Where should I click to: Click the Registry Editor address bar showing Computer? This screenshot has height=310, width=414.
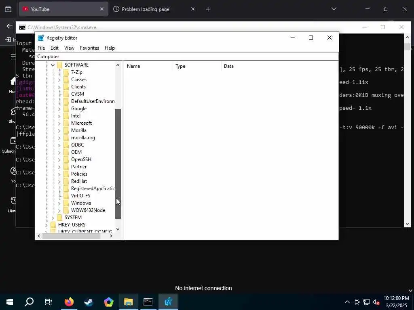tap(187, 57)
